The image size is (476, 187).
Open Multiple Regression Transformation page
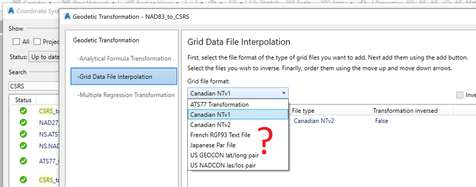126,95
